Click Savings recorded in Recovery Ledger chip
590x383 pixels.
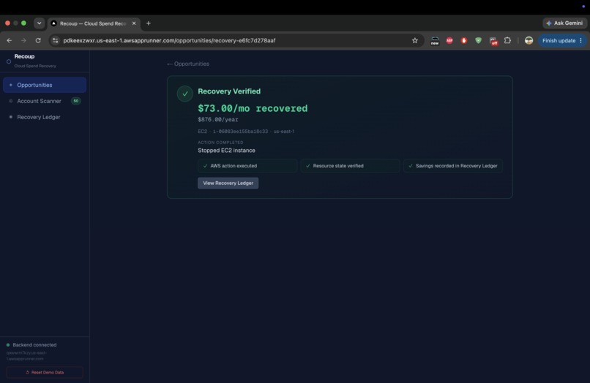point(452,166)
